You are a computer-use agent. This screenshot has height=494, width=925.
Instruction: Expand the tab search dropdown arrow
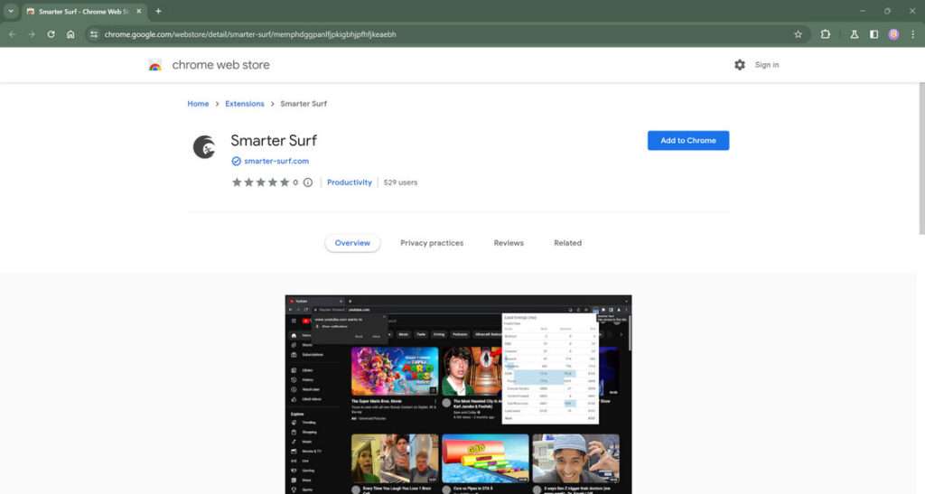coord(11,11)
